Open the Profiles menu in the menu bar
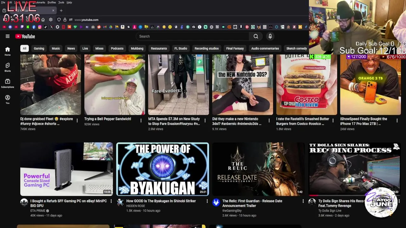 [x=52, y=3]
